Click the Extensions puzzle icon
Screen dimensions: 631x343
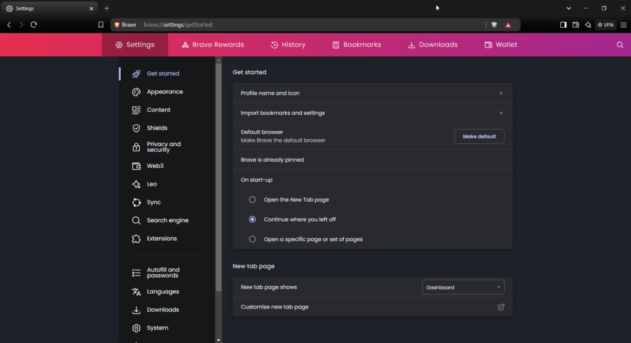(136, 239)
